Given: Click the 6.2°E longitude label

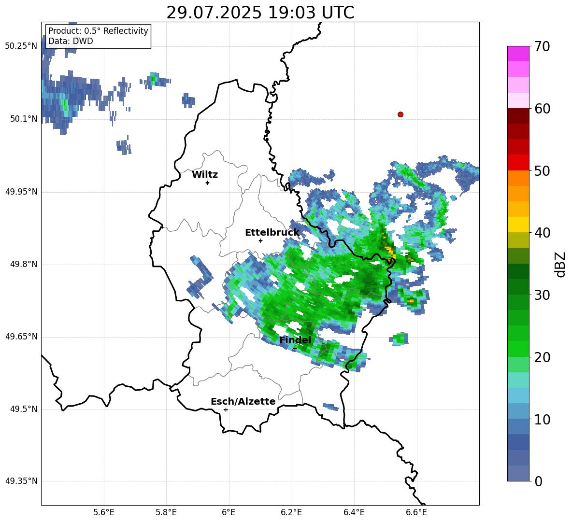Looking at the screenshot, I should point(291,512).
